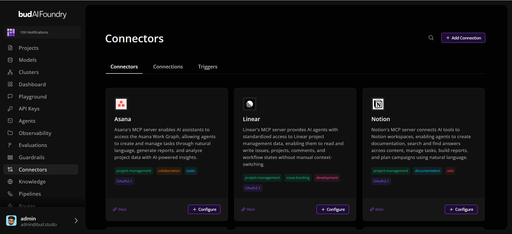Screen dimensions: 512x234
Task: Click the notifications grid icon
Action: point(11,32)
